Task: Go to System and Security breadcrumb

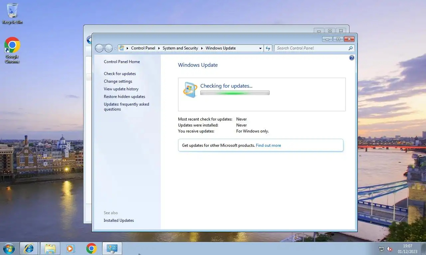Action: click(x=180, y=48)
